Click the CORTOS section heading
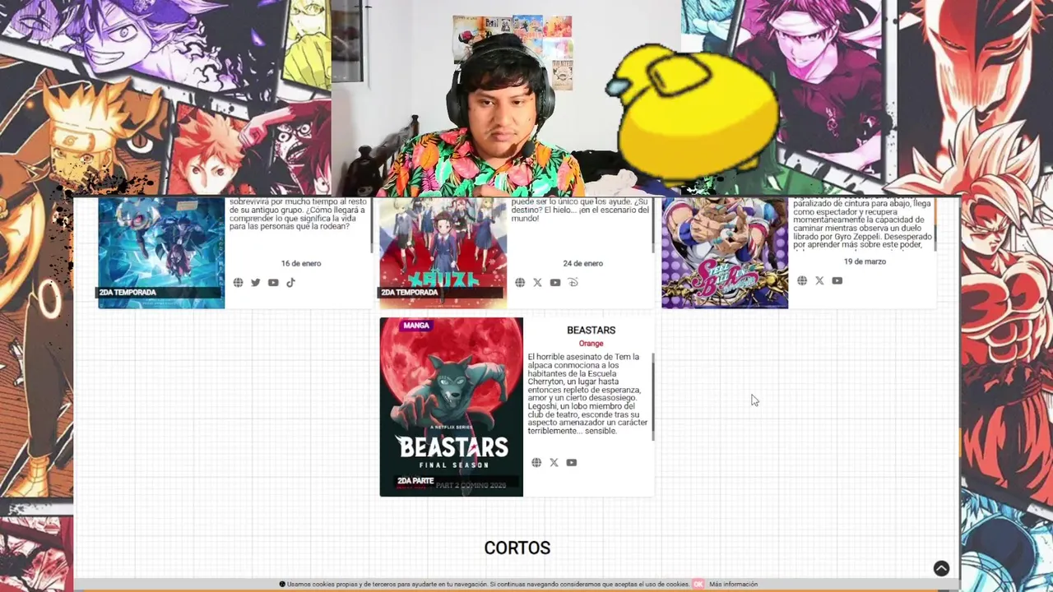 [x=517, y=548]
